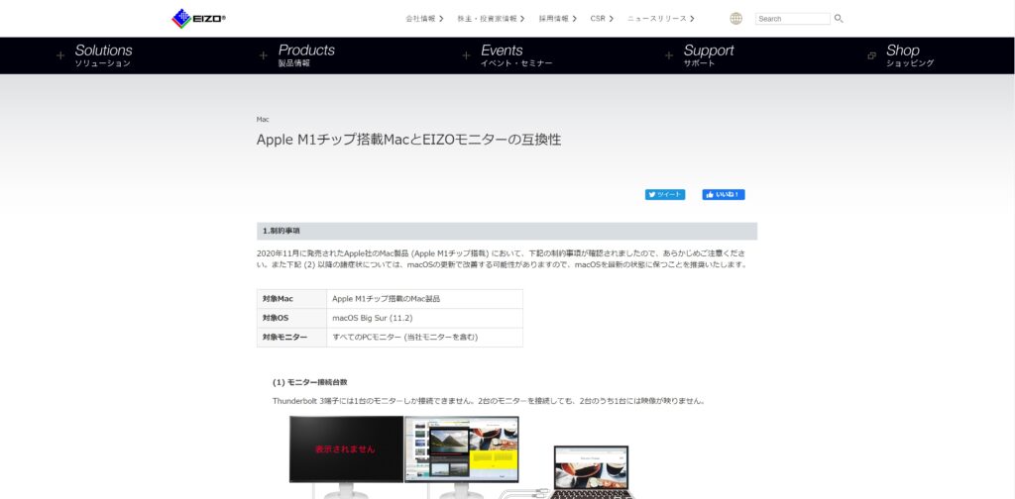Open 採用情報 link
This screenshot has height=499, width=1015.
[x=557, y=19]
